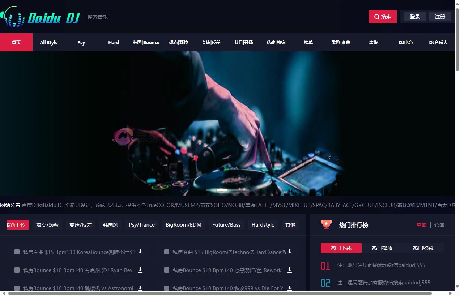The height and width of the screenshot is (296, 460).
Task: Click the magnifier icon on the search button
Action: click(378, 17)
